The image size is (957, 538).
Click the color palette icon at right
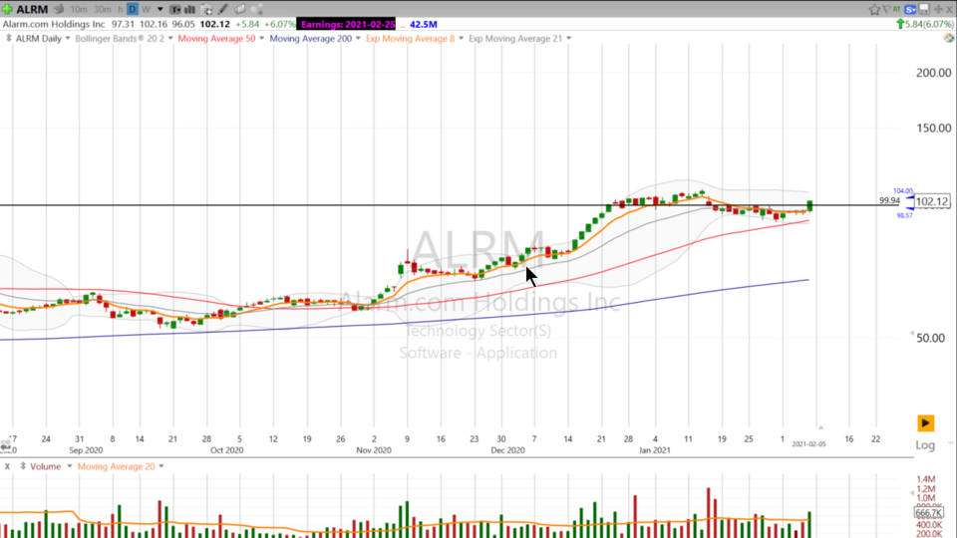(948, 39)
